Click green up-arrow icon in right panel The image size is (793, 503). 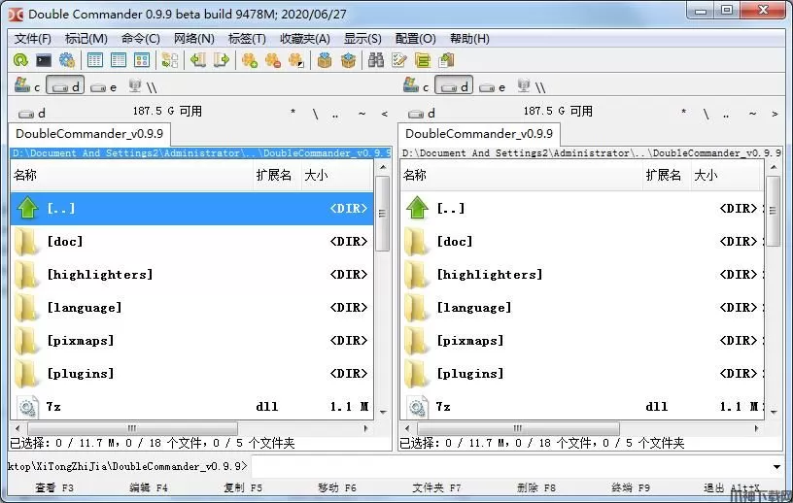(417, 208)
